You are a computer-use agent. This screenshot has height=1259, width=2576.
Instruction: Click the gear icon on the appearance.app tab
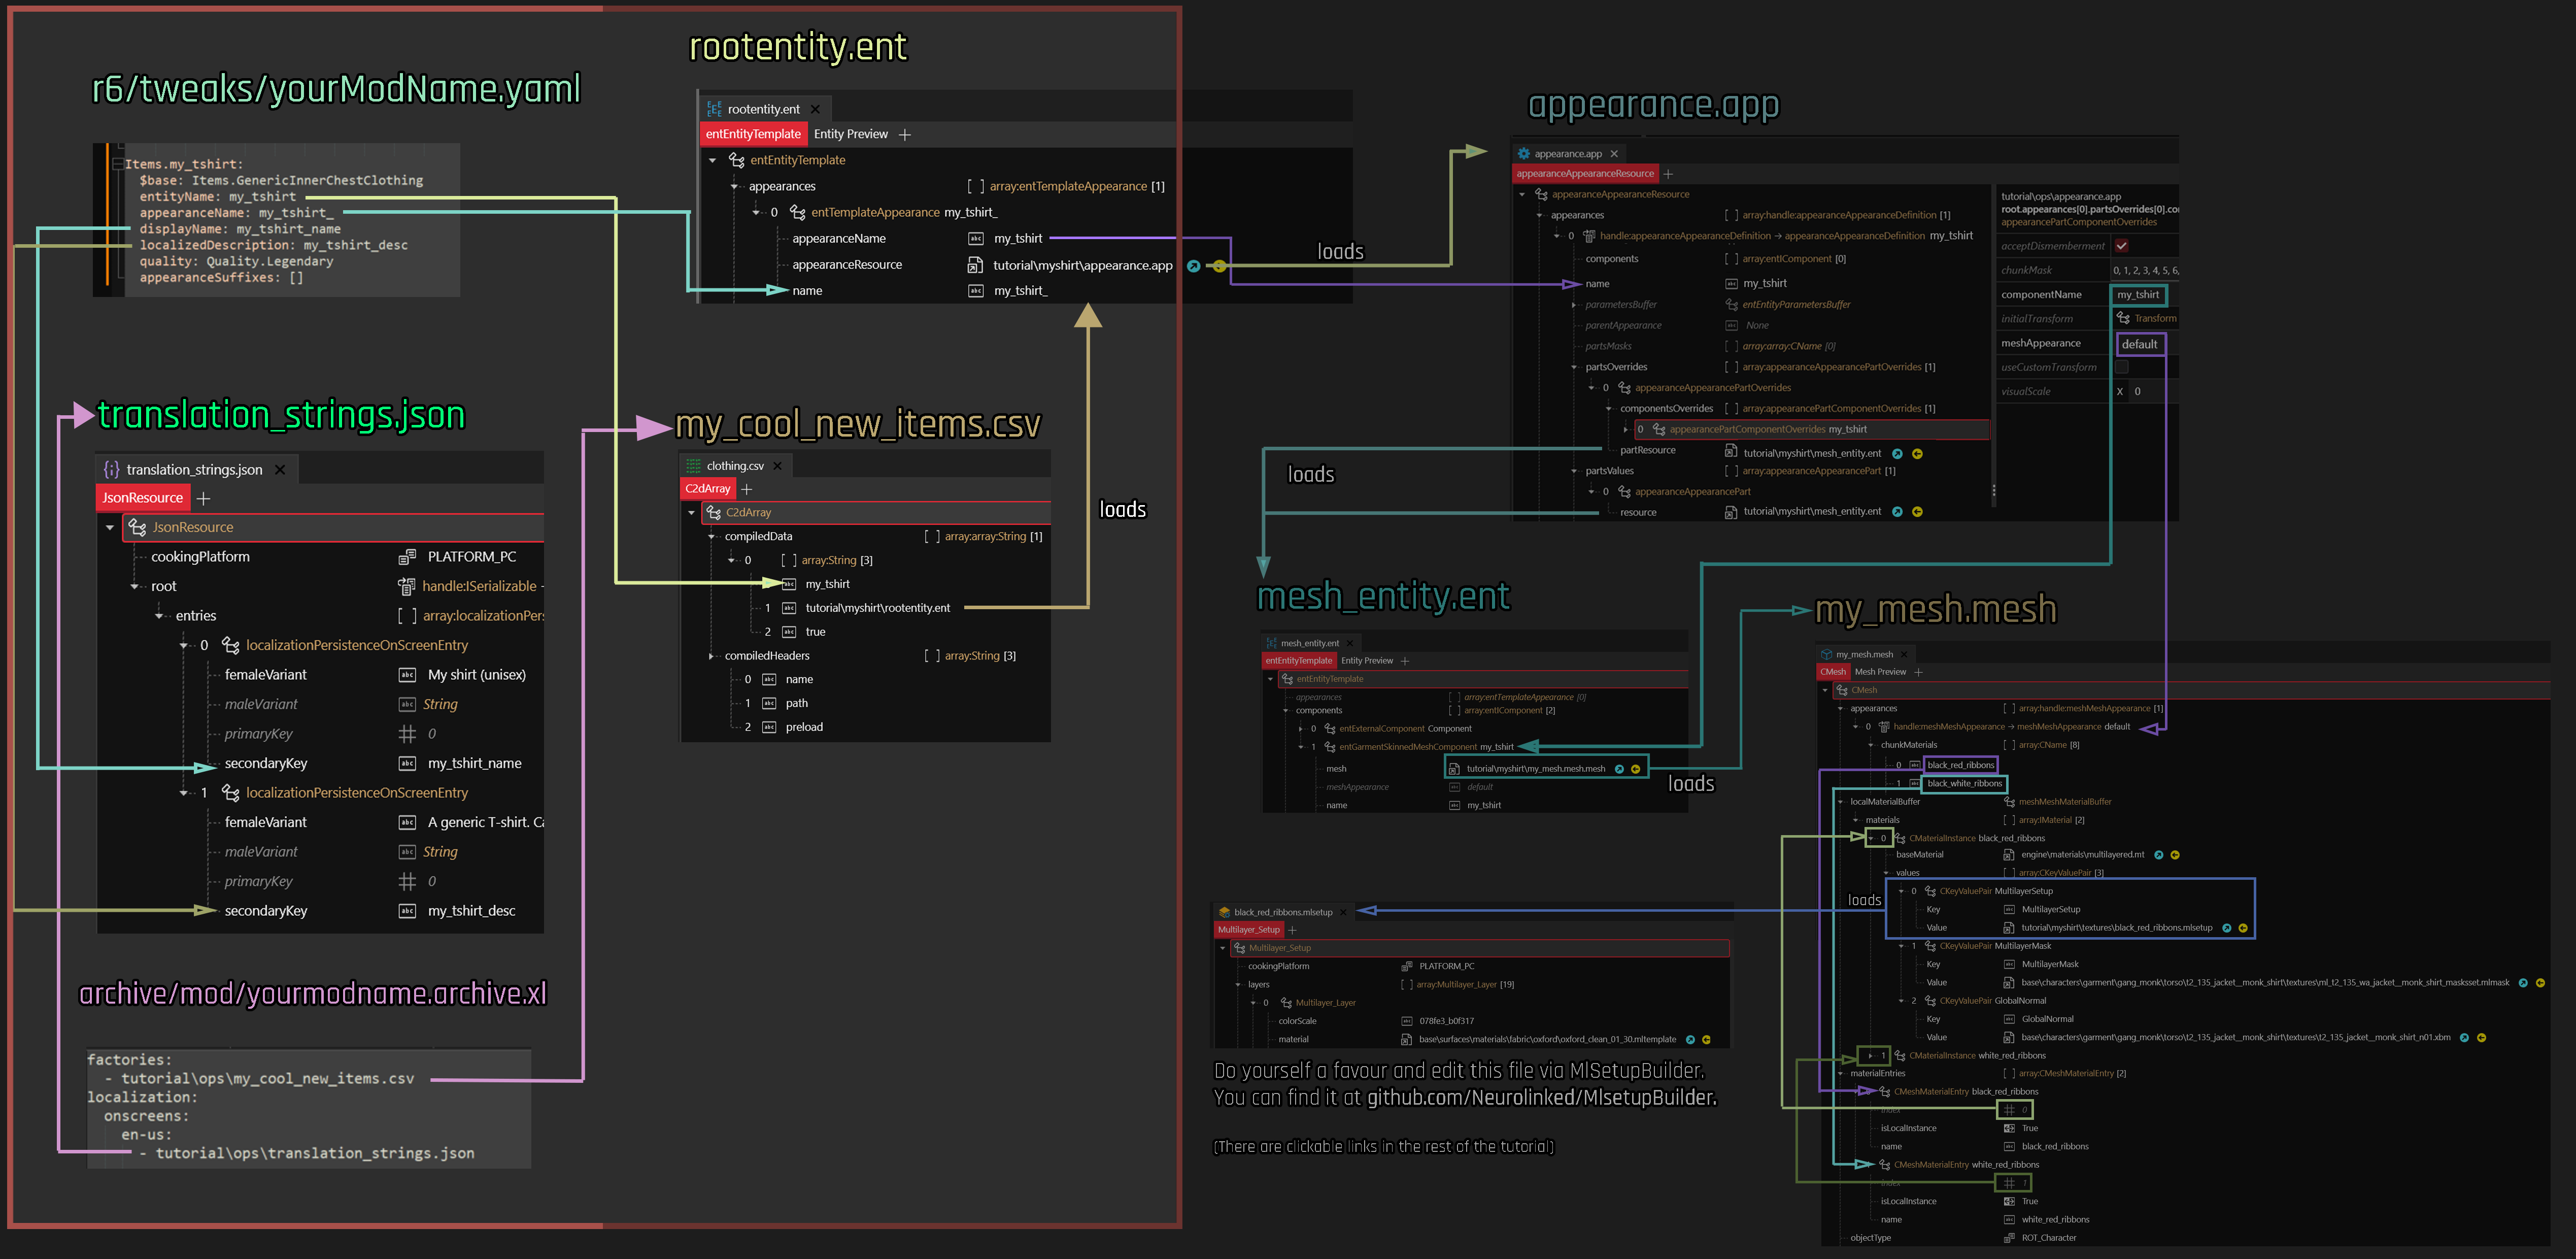[1524, 154]
